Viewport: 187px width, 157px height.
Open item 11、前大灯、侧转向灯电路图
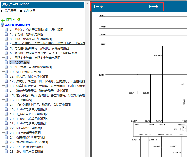click(29, 77)
